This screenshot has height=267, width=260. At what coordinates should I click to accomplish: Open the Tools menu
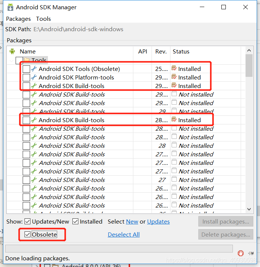(x=43, y=19)
